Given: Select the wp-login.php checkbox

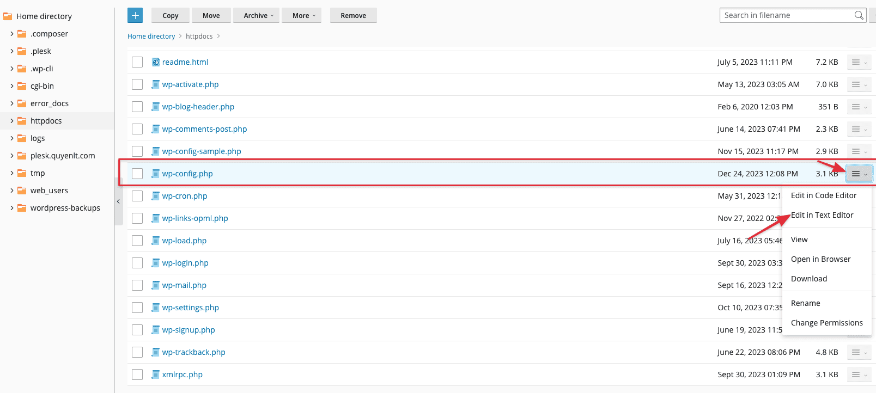Looking at the screenshot, I should 137,263.
